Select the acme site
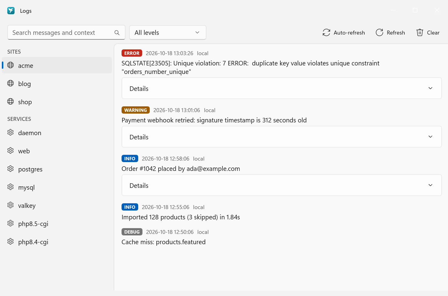The image size is (448, 296). [x=57, y=65]
